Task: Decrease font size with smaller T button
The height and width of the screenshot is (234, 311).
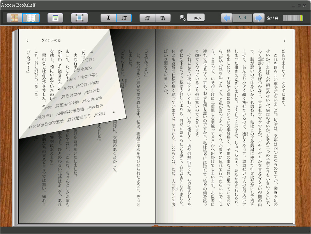Action: pos(163,18)
